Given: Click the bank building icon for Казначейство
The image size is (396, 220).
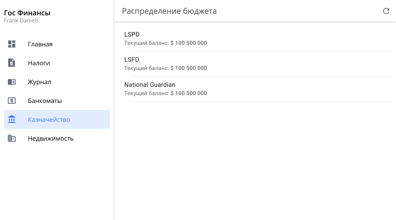Looking at the screenshot, I should 12,119.
